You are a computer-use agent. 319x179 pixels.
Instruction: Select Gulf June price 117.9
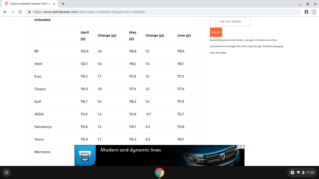[181, 101]
